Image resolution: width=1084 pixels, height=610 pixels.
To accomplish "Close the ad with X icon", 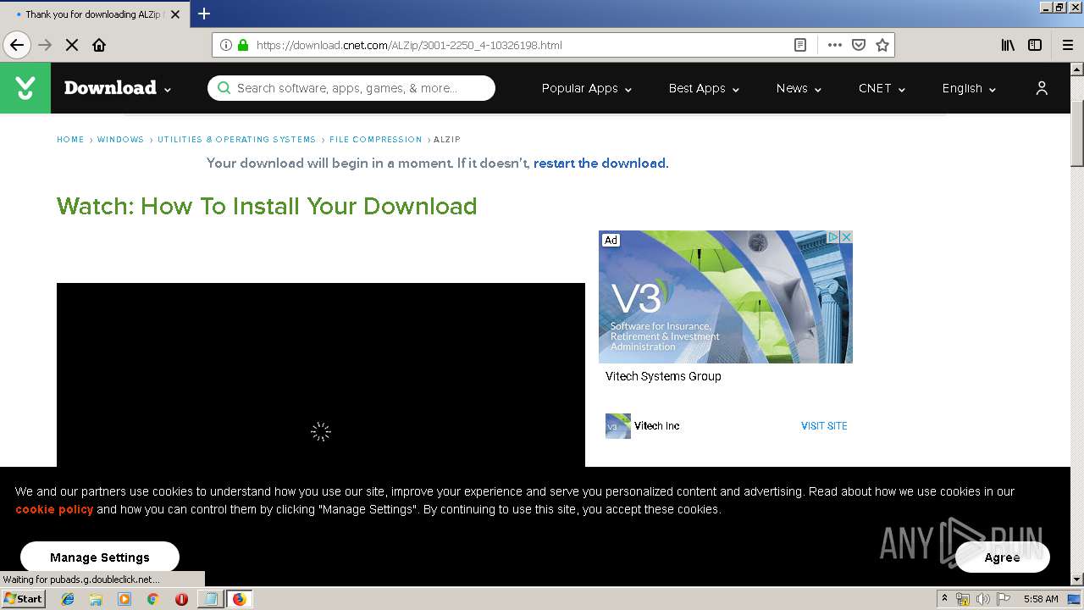I will pyautogui.click(x=846, y=238).
